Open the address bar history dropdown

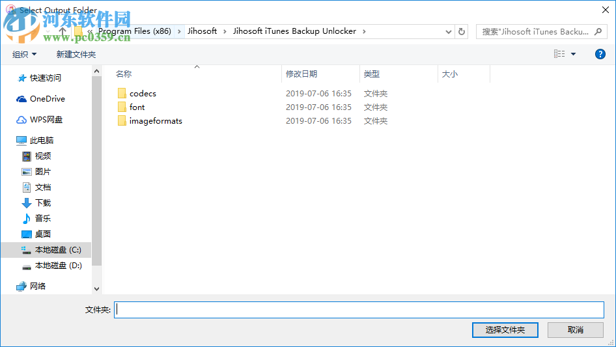(448, 32)
